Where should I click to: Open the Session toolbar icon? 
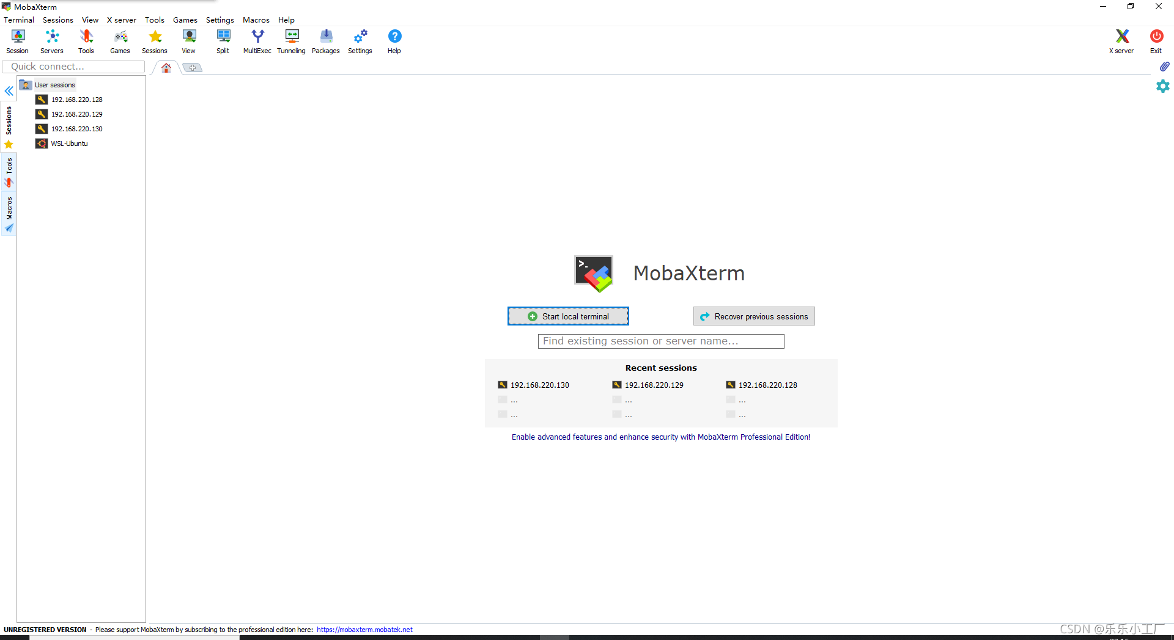(x=18, y=42)
